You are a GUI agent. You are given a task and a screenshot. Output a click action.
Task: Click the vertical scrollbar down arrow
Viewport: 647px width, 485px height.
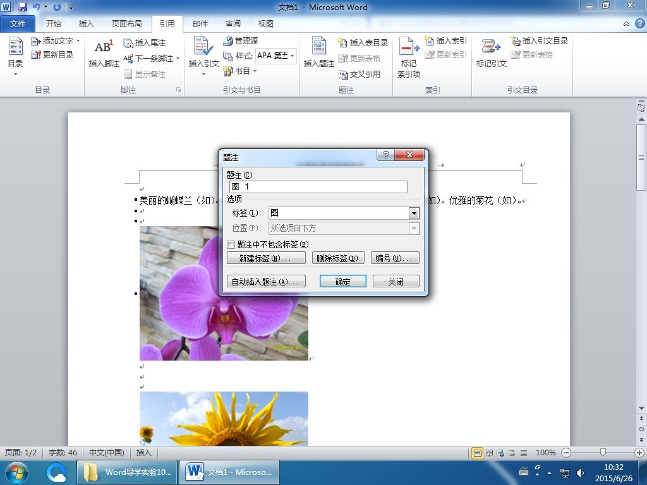click(641, 409)
